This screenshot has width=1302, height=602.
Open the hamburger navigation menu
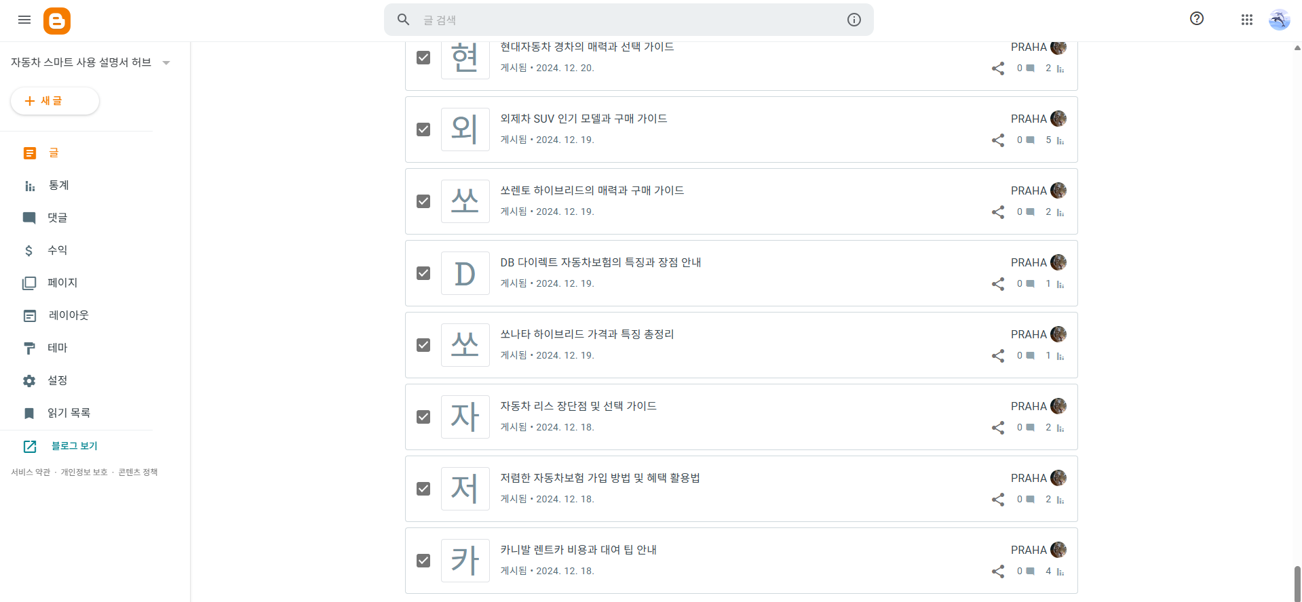tap(24, 20)
